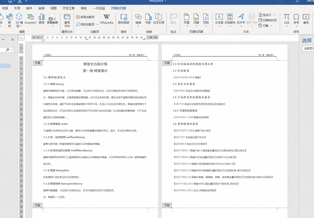Insert 联机视频 online video
Image resolution: width=314 pixels, height=218 pixels.
pyautogui.click(x=124, y=19)
